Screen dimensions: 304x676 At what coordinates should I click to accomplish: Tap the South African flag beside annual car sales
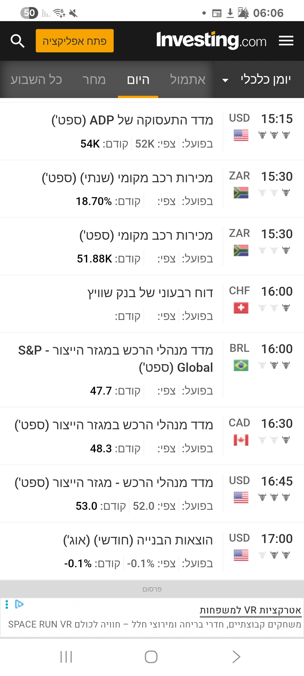[x=241, y=193]
